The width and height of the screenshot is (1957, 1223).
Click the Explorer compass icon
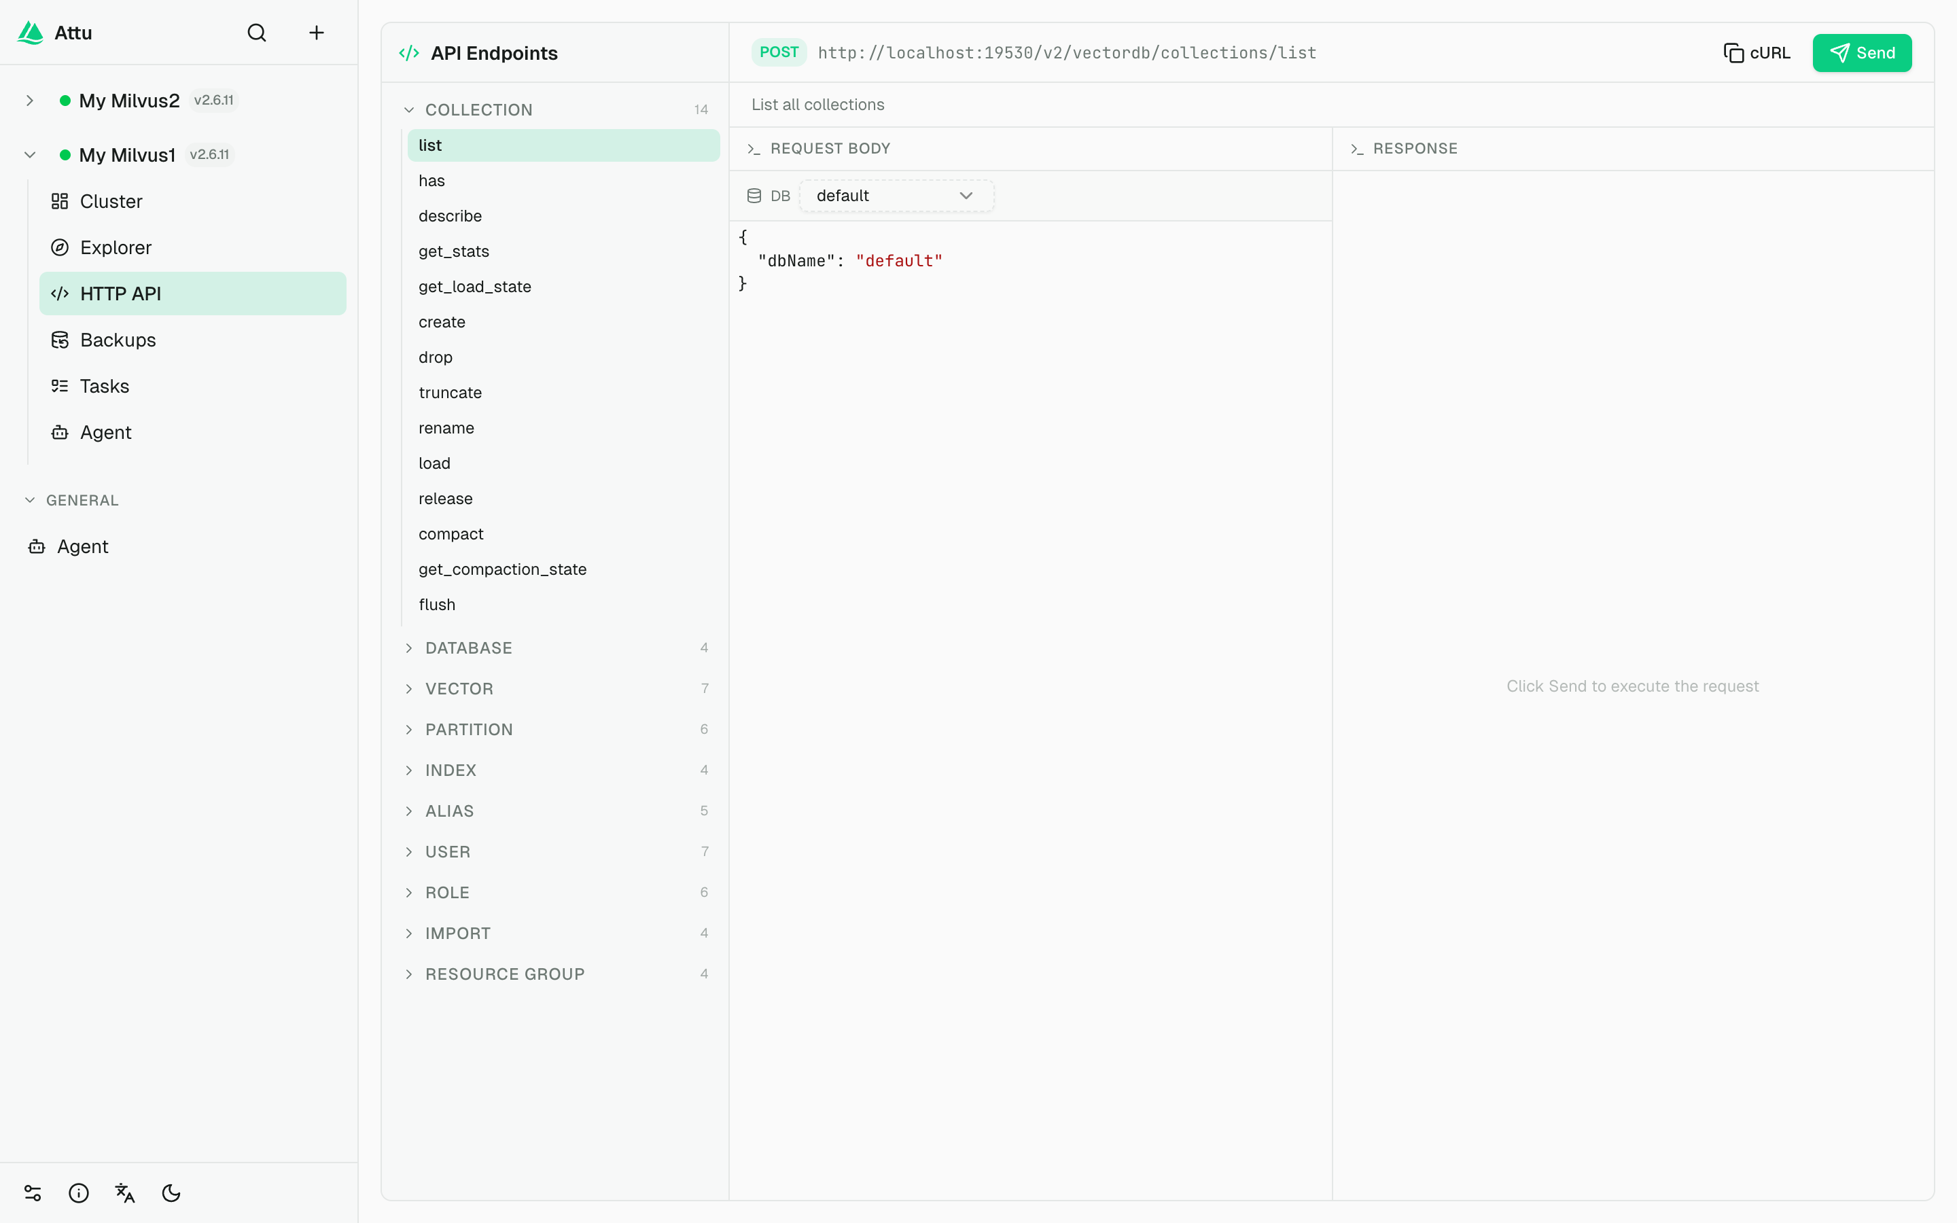pyautogui.click(x=60, y=247)
